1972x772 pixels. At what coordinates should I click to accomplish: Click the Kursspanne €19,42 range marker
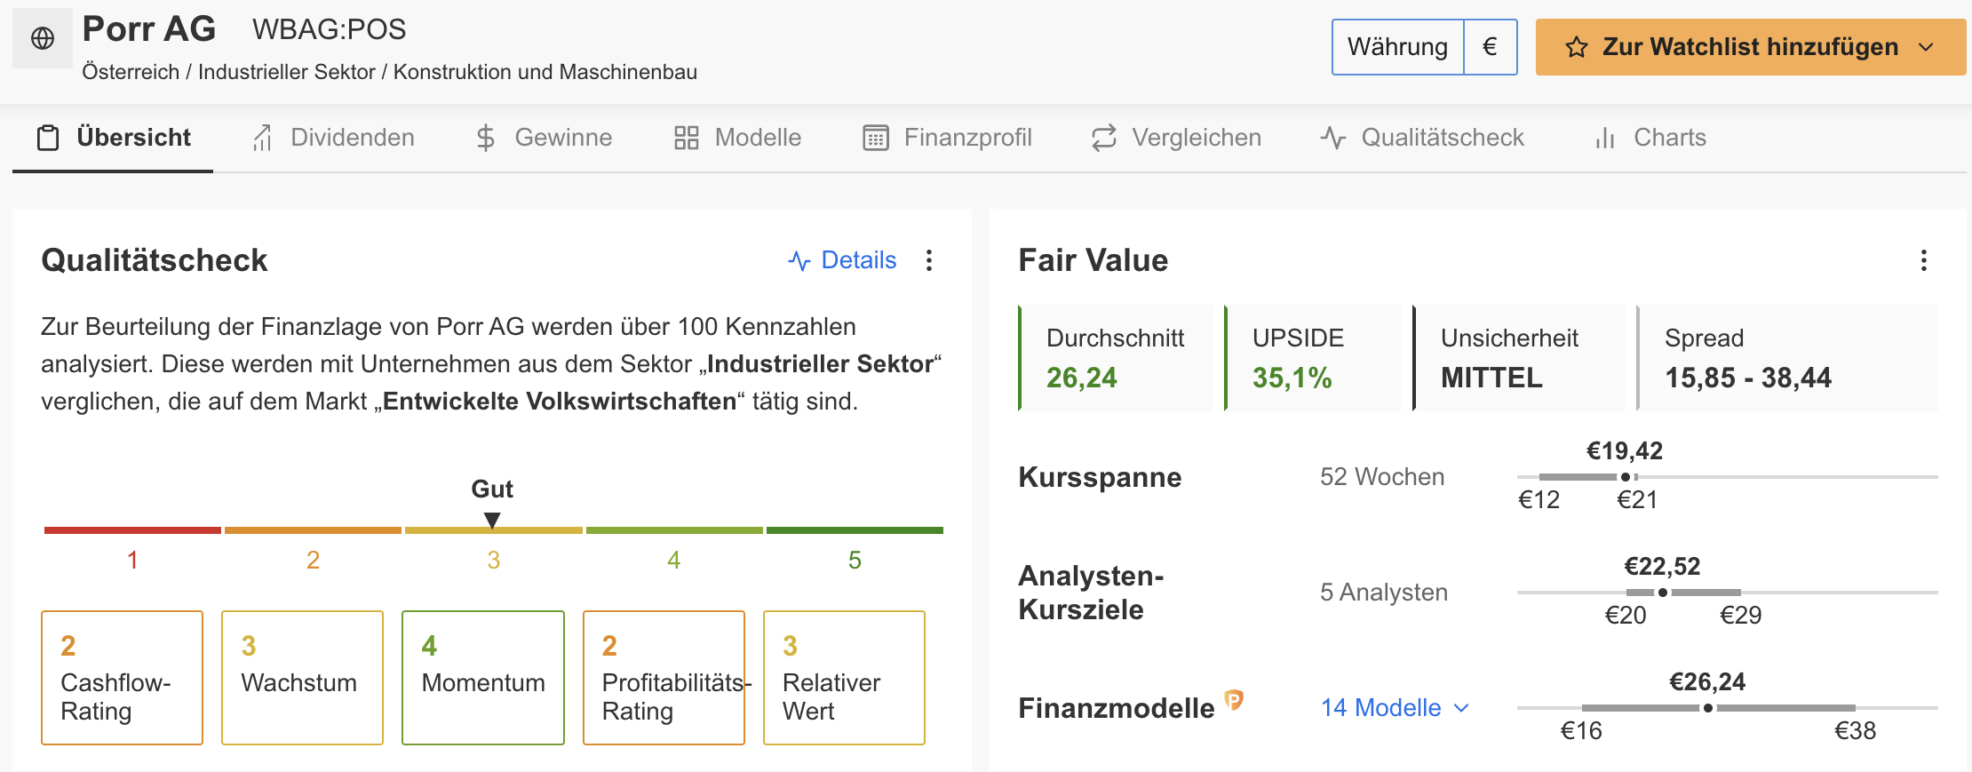pyautogui.click(x=1625, y=477)
